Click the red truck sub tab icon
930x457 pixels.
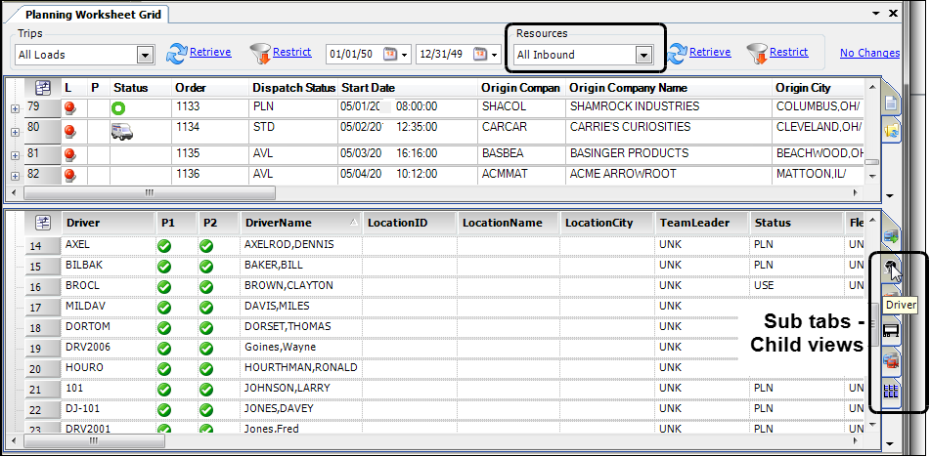coord(891,361)
